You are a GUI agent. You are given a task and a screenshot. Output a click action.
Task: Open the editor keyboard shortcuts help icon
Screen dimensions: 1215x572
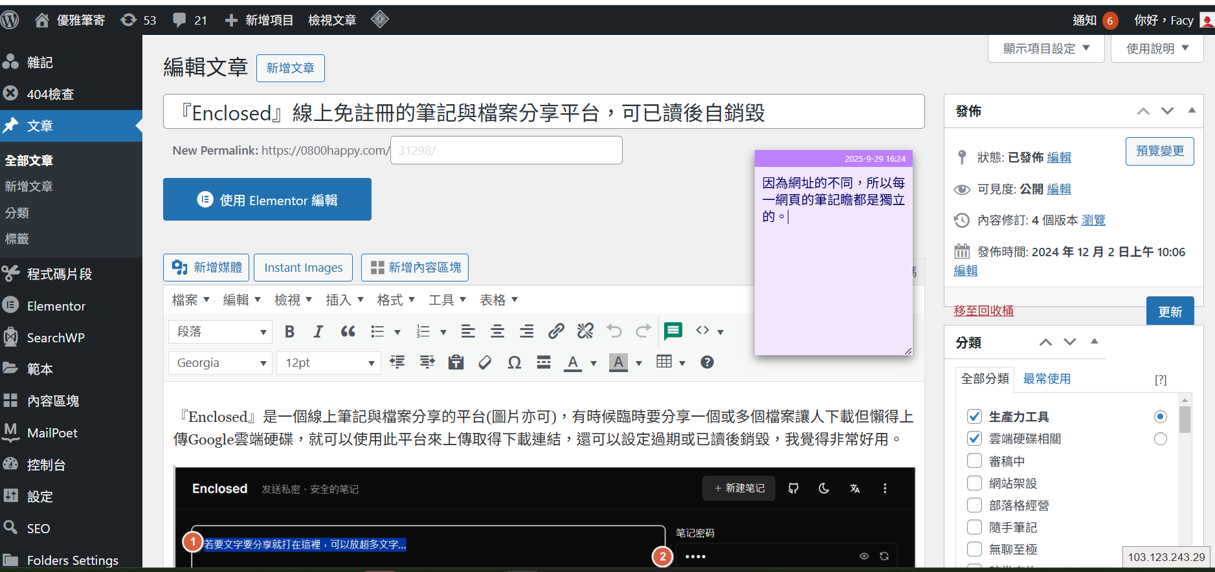(x=707, y=362)
